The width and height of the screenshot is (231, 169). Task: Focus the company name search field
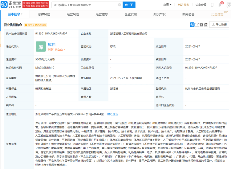(x=85, y=5)
